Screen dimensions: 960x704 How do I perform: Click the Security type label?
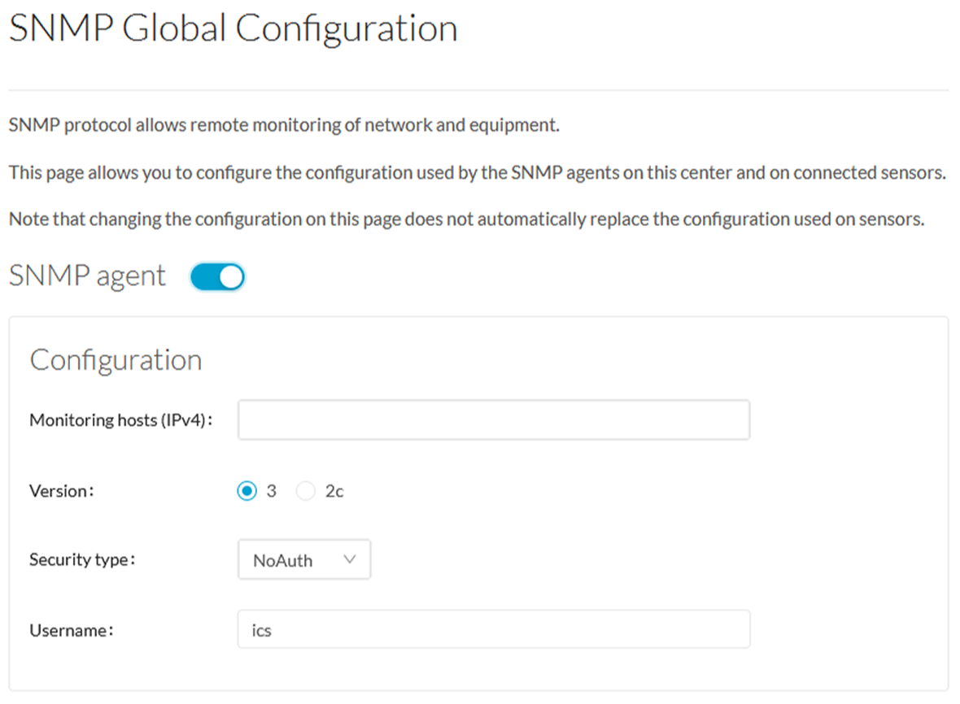pyautogui.click(x=81, y=559)
